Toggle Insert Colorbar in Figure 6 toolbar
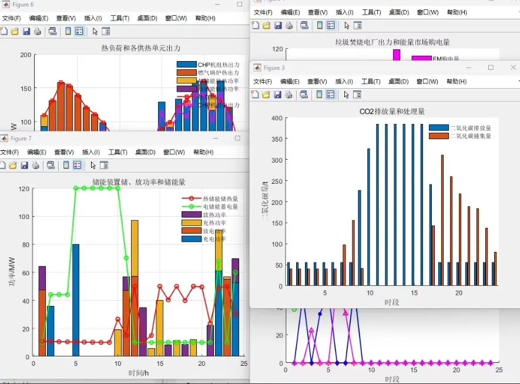The height and width of the screenshot is (384, 520). coord(68,32)
